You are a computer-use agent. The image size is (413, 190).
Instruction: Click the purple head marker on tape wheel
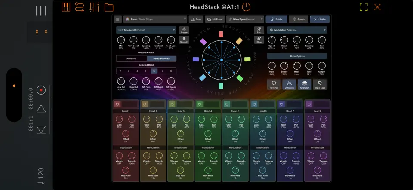coord(203,42)
